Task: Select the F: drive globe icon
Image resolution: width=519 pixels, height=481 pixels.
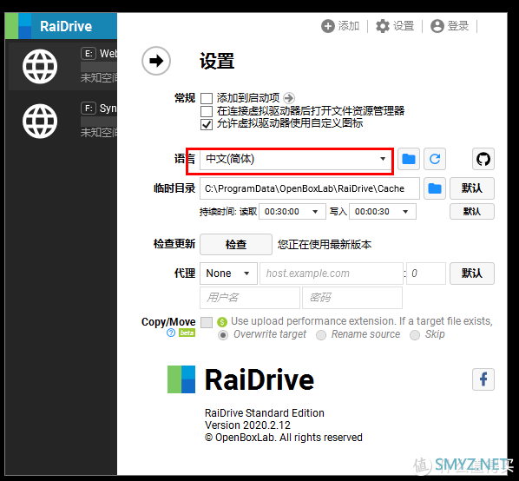Action: (x=40, y=122)
